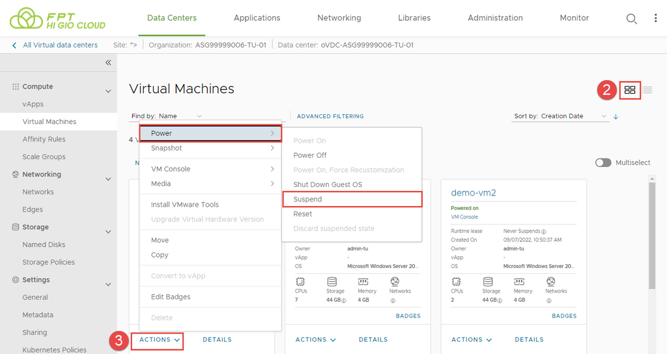Click the sort direction arrow icon
Image resolution: width=667 pixels, height=354 pixels.
coord(616,117)
